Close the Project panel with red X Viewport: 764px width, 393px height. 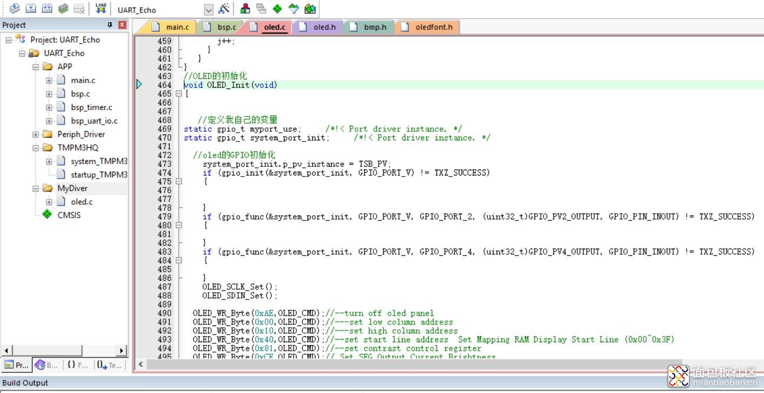(x=122, y=25)
